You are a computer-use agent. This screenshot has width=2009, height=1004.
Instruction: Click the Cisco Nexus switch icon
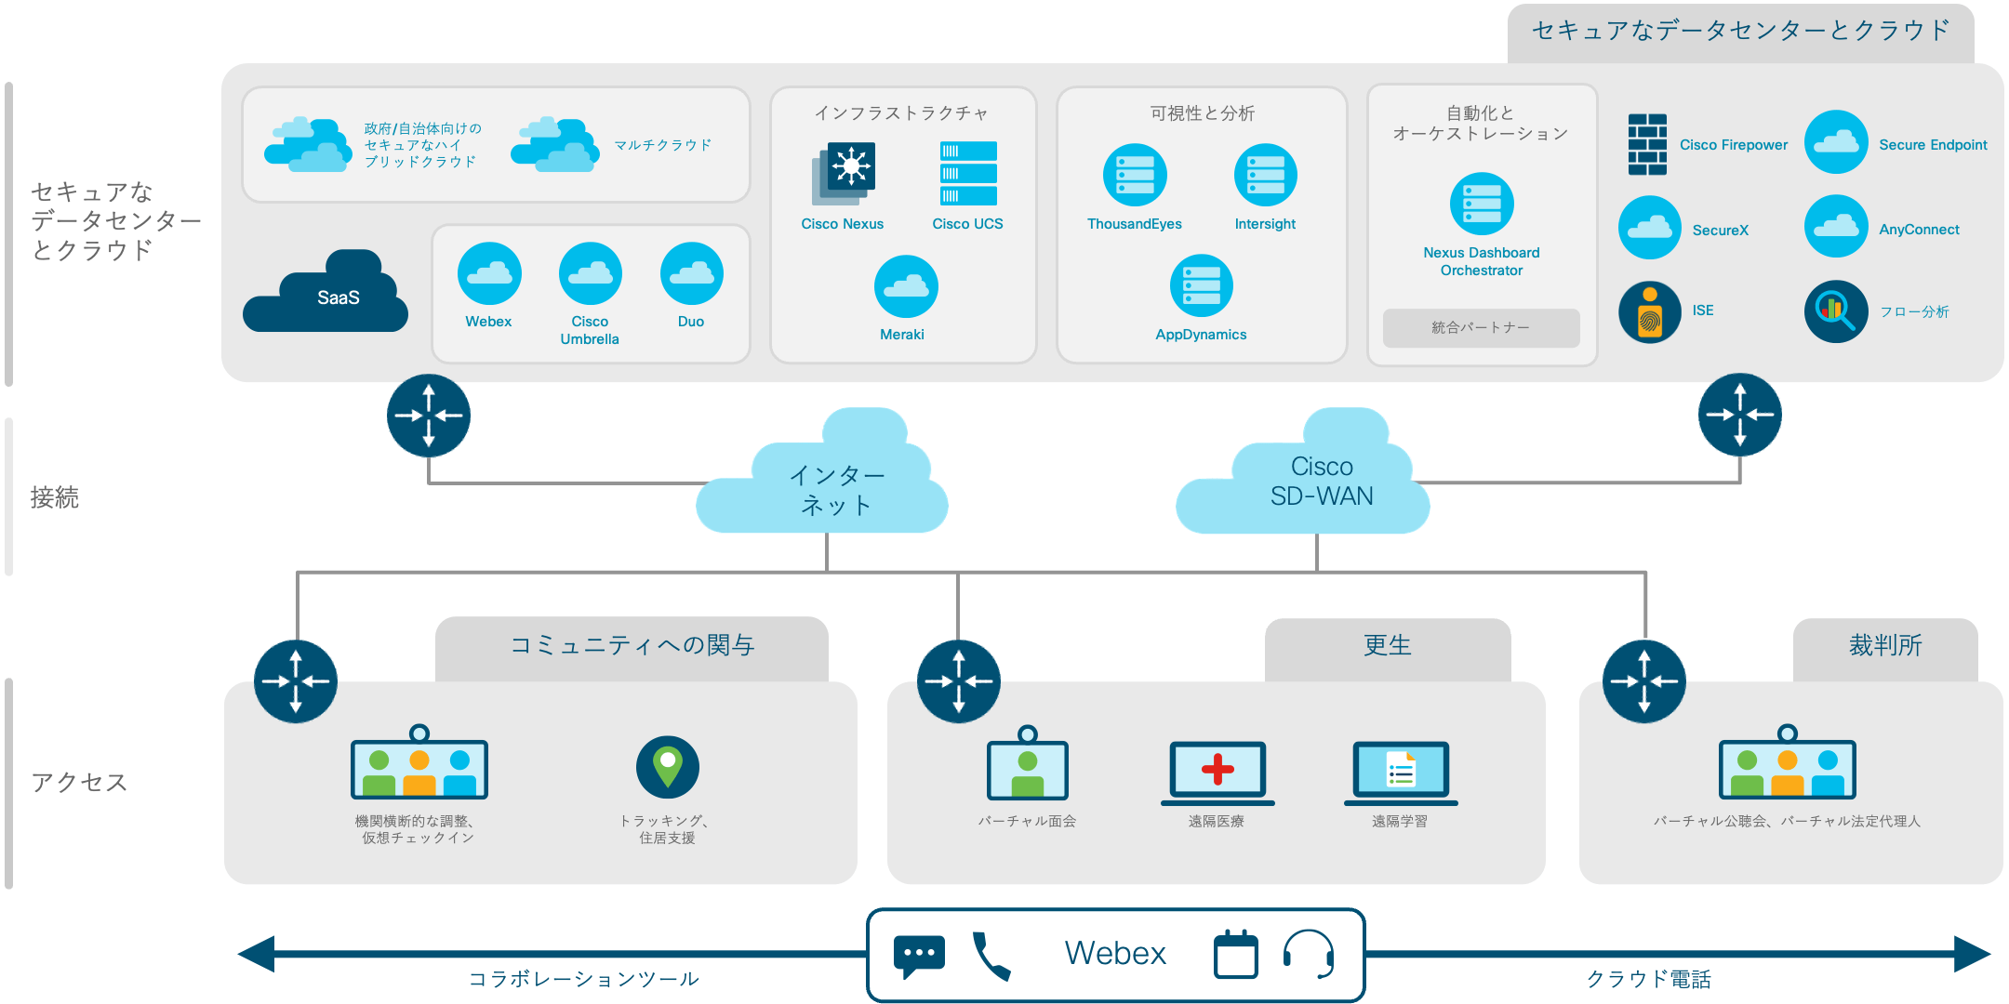pyautogui.click(x=844, y=174)
